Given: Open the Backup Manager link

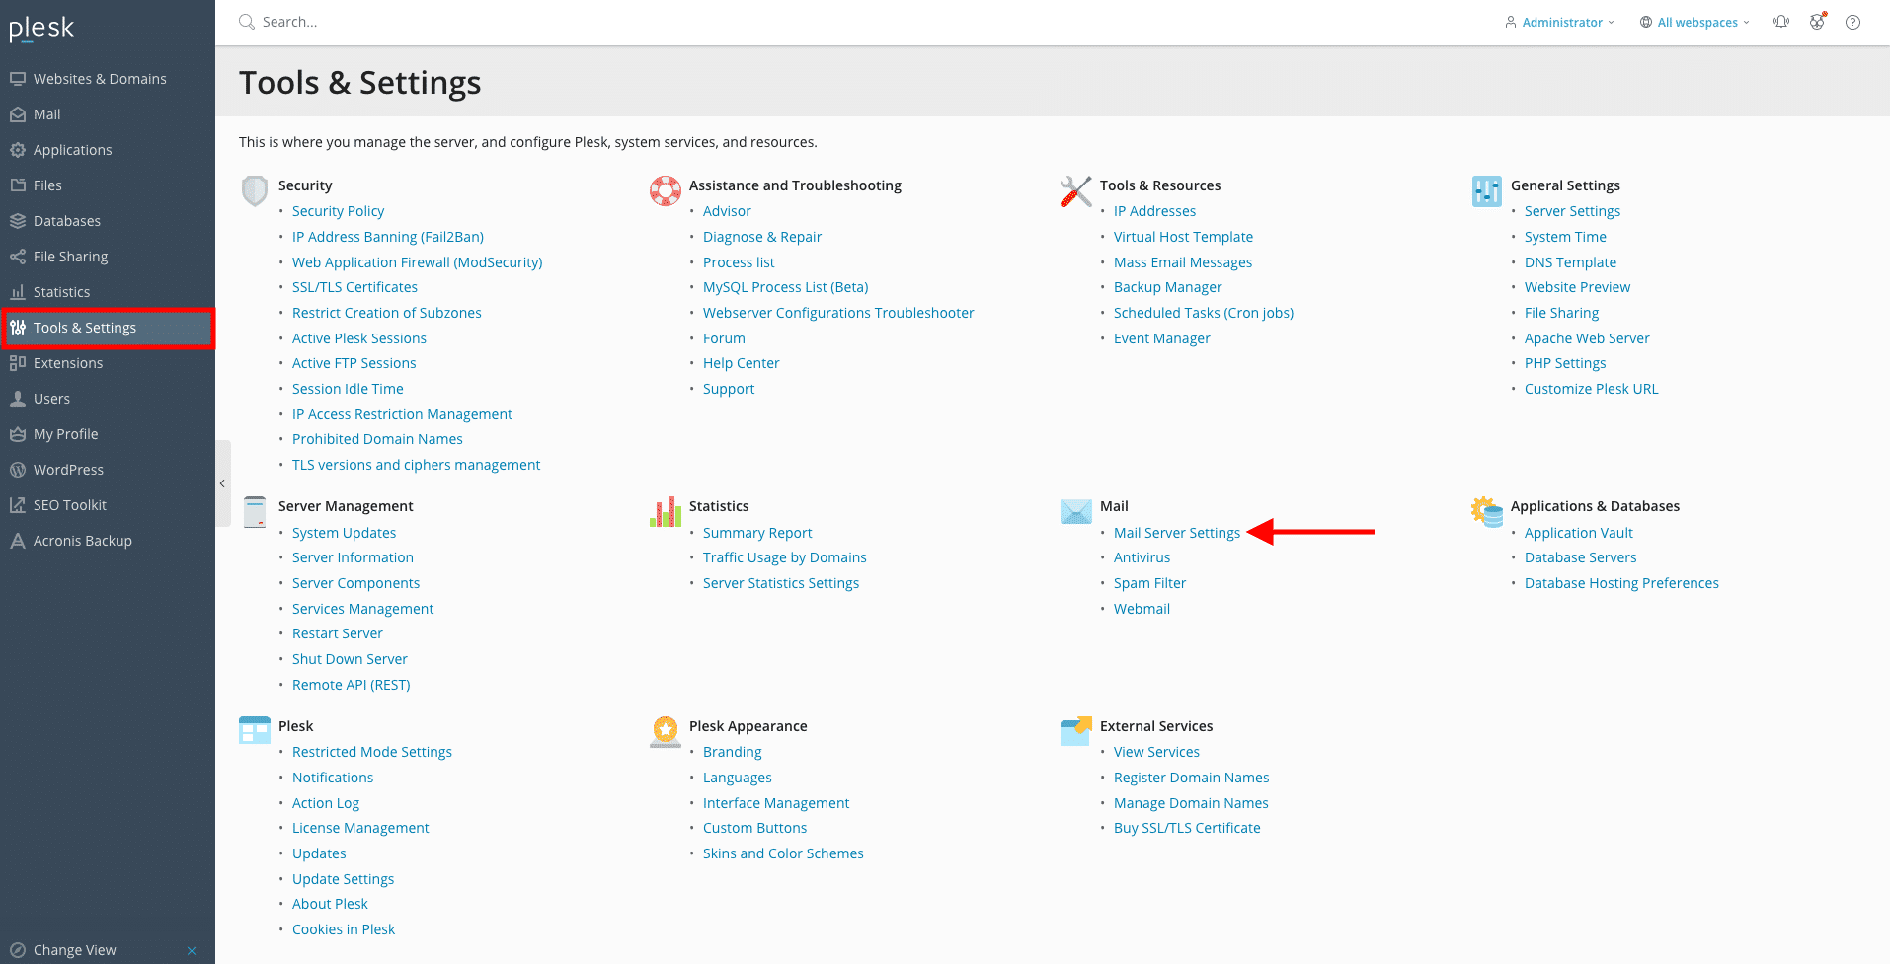Looking at the screenshot, I should [x=1168, y=287].
